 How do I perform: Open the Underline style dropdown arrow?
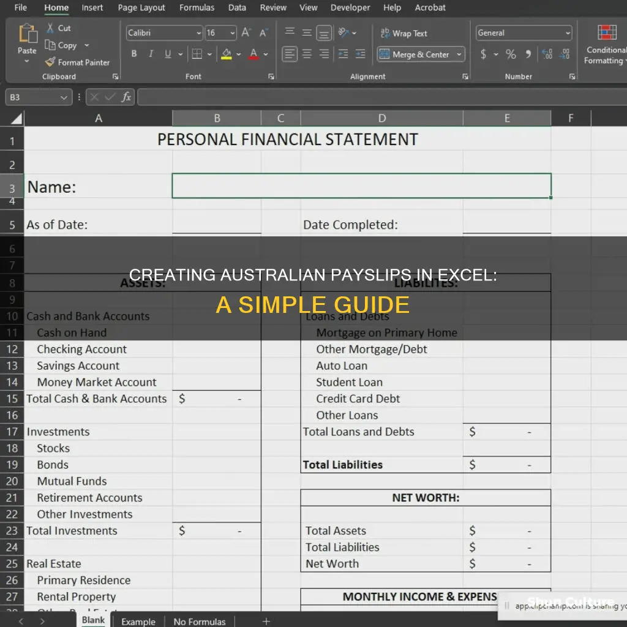pyautogui.click(x=181, y=54)
